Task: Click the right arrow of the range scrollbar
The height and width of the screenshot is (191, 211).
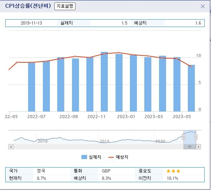Action: [198, 147]
